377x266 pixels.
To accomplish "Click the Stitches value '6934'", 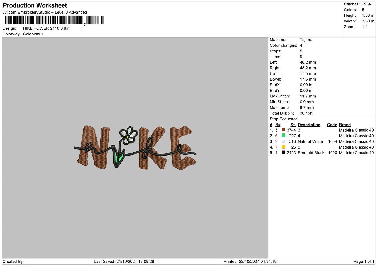I will (x=366, y=4).
